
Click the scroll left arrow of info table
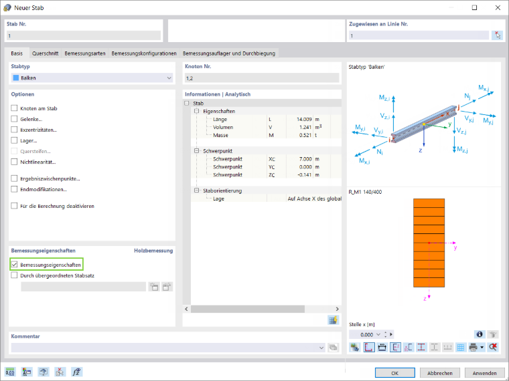coord(186,309)
